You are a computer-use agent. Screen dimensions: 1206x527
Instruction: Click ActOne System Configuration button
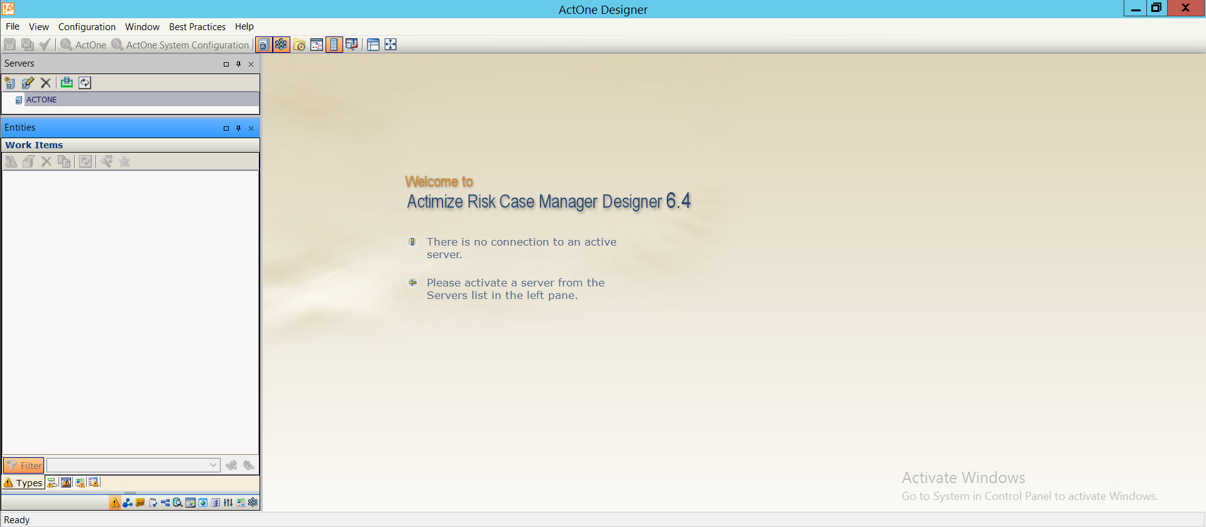coord(180,45)
